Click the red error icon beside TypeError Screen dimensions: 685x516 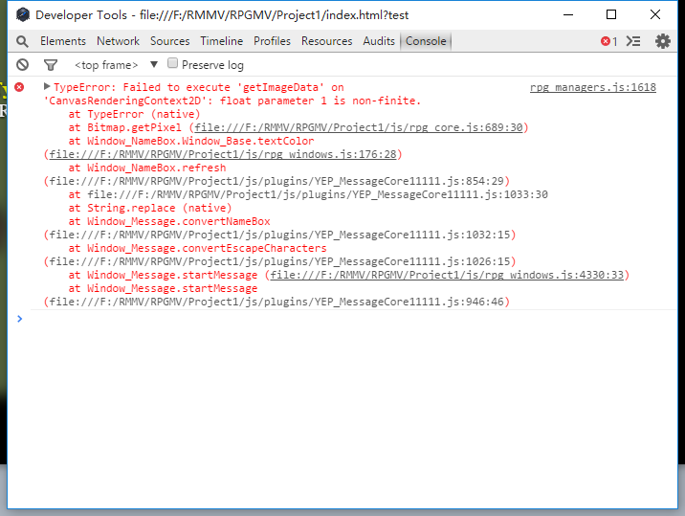pyautogui.click(x=19, y=87)
